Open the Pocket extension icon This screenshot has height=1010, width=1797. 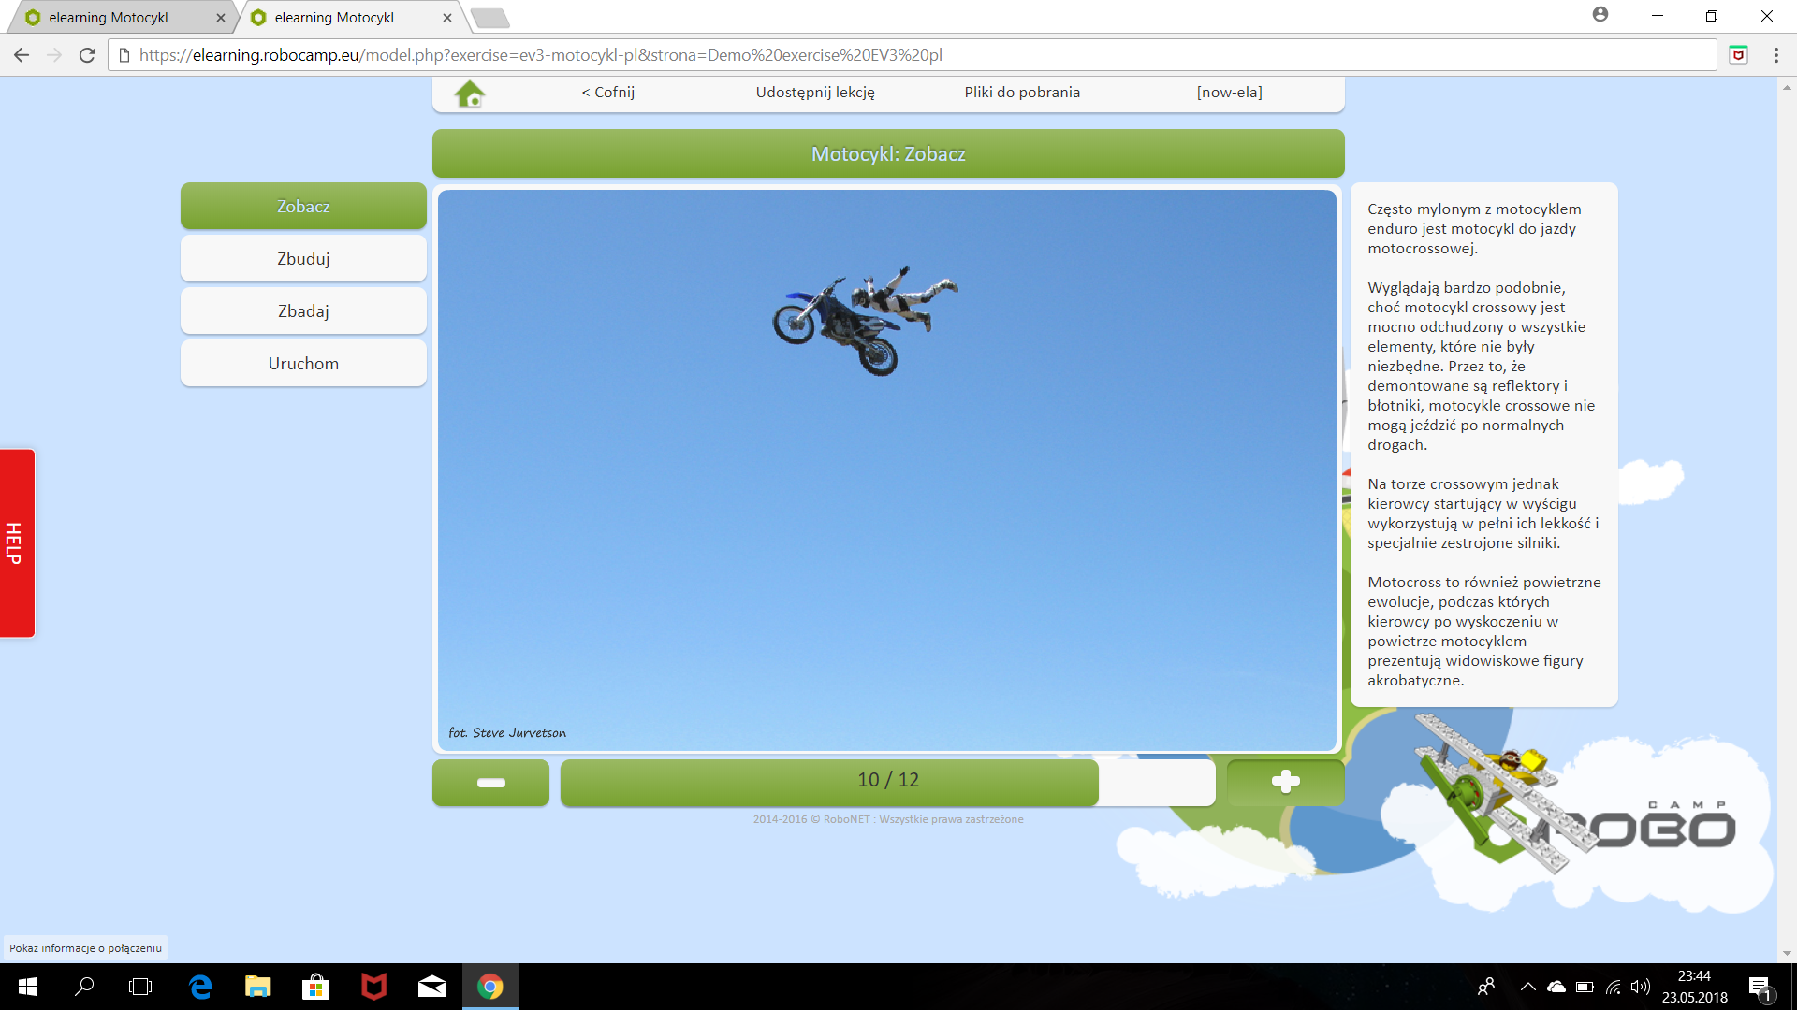point(1738,55)
